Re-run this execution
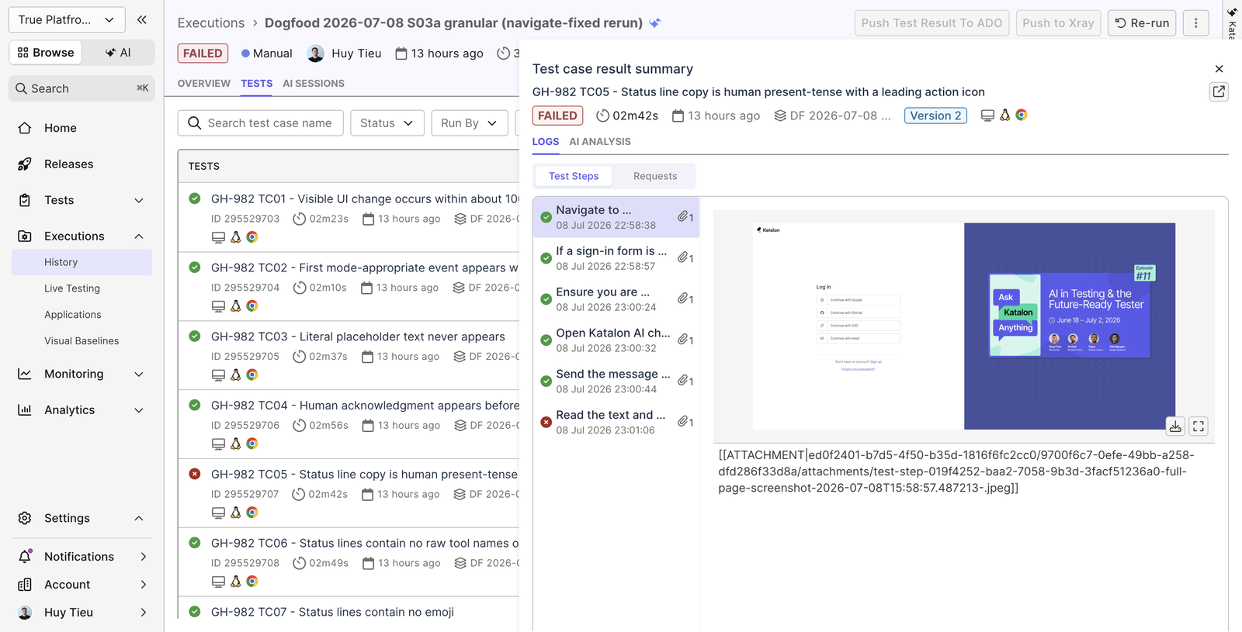Image resolution: width=1242 pixels, height=632 pixels. [1142, 23]
